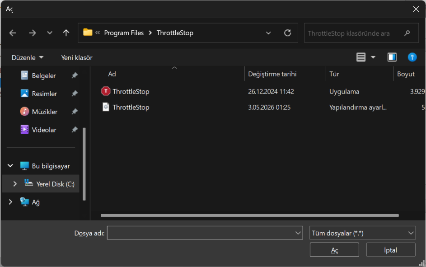
Task: Click the date 3.05.2026 01:25
Action: [269, 107]
